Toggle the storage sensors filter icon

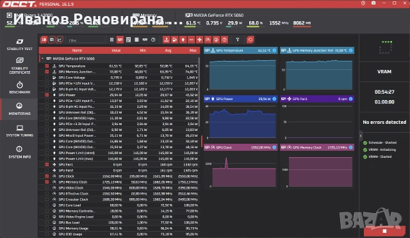[136, 40]
